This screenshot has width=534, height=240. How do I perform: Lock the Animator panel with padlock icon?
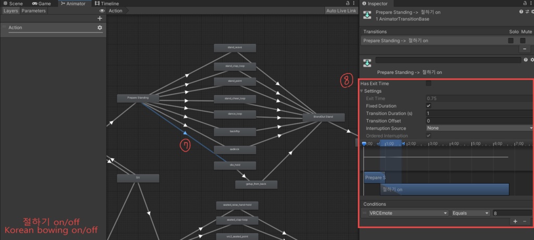[348, 3]
